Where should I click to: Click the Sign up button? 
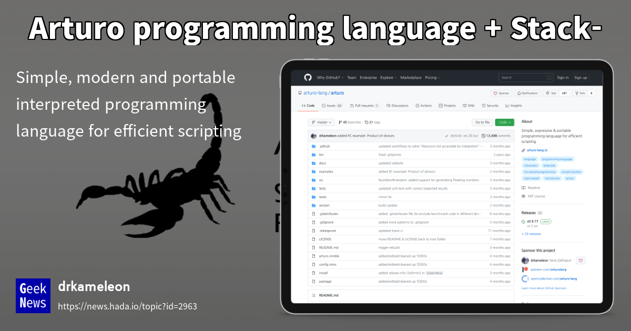[x=581, y=77]
